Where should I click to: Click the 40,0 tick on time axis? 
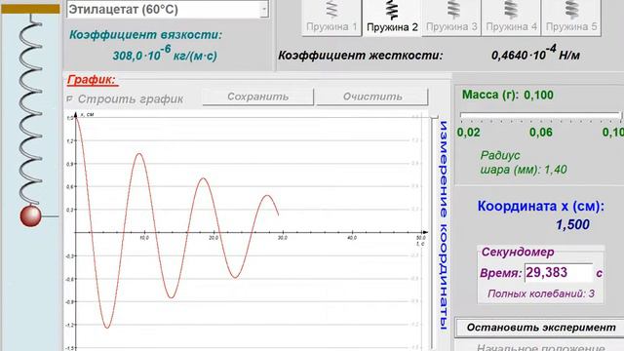coord(352,238)
